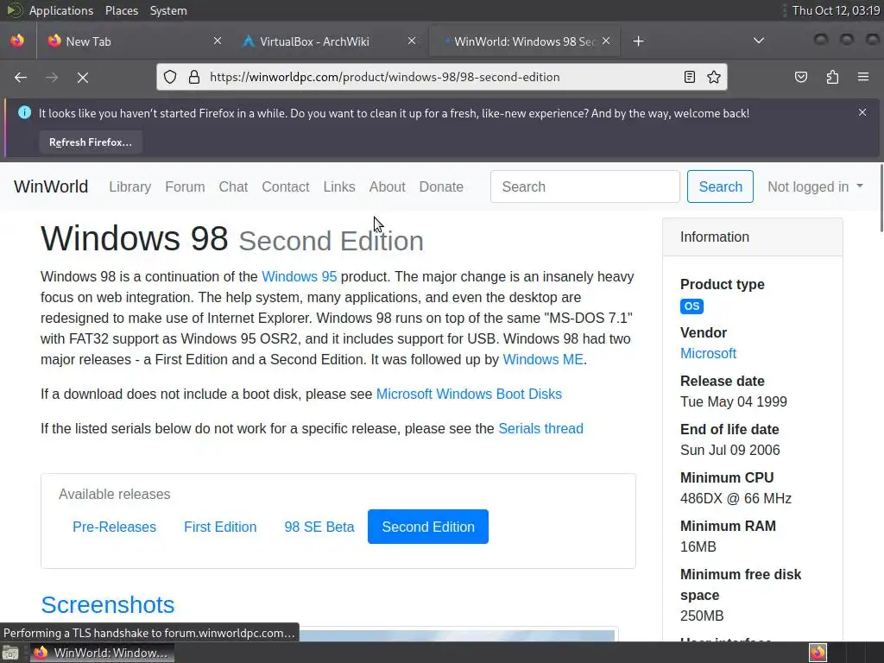Open the Library nav link
The width and height of the screenshot is (884, 663).
click(130, 186)
